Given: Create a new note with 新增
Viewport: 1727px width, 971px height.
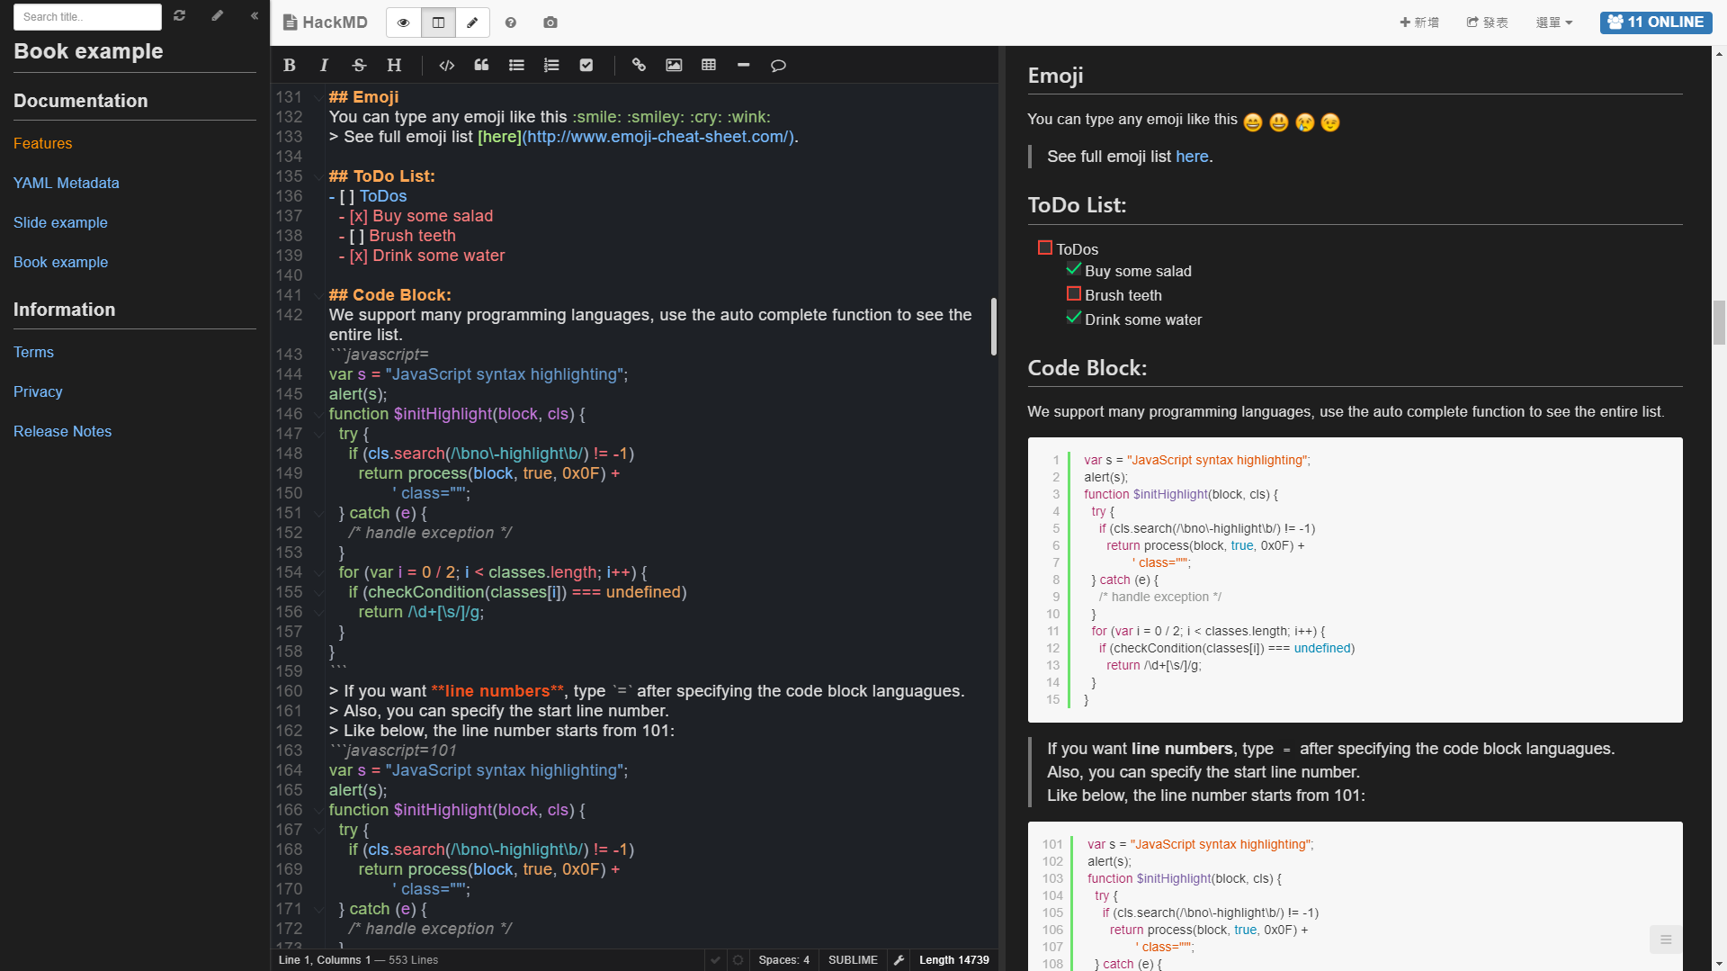Looking at the screenshot, I should point(1419,22).
